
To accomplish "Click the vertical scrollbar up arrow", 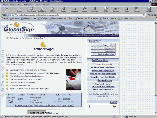I will click(x=156, y=23).
